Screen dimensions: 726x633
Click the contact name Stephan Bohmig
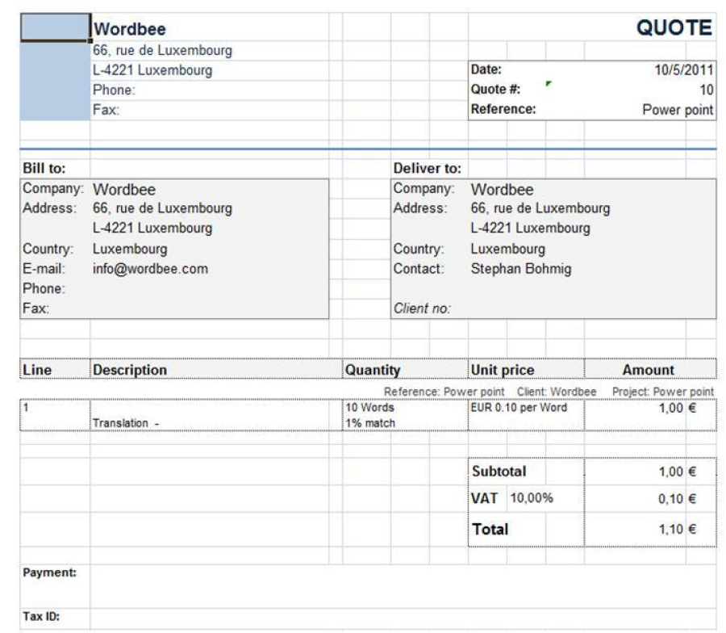click(520, 269)
